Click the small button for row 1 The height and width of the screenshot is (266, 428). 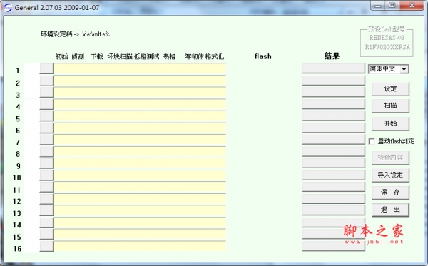tap(46, 68)
